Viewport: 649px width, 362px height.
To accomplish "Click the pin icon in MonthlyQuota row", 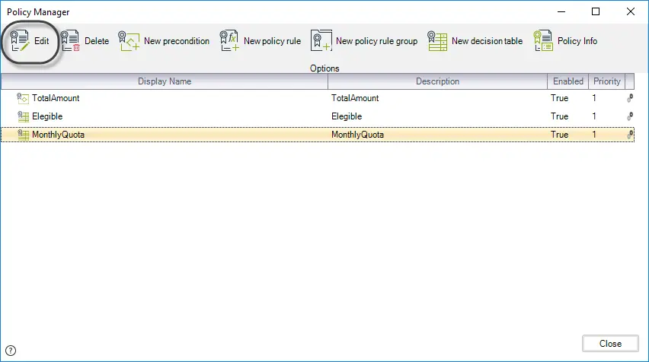I will (x=630, y=135).
